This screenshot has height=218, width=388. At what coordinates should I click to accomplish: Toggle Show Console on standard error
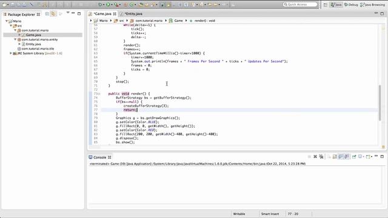[347, 157]
